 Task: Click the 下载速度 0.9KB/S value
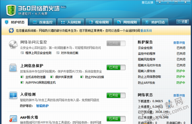pyautogui.click(x=158, y=101)
